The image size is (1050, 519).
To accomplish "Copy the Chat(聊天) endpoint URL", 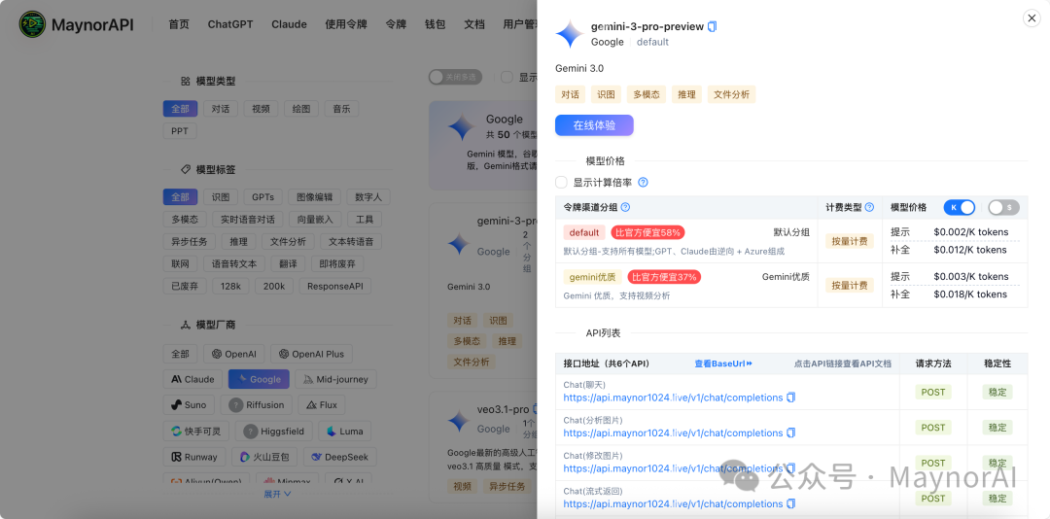I will pos(790,398).
